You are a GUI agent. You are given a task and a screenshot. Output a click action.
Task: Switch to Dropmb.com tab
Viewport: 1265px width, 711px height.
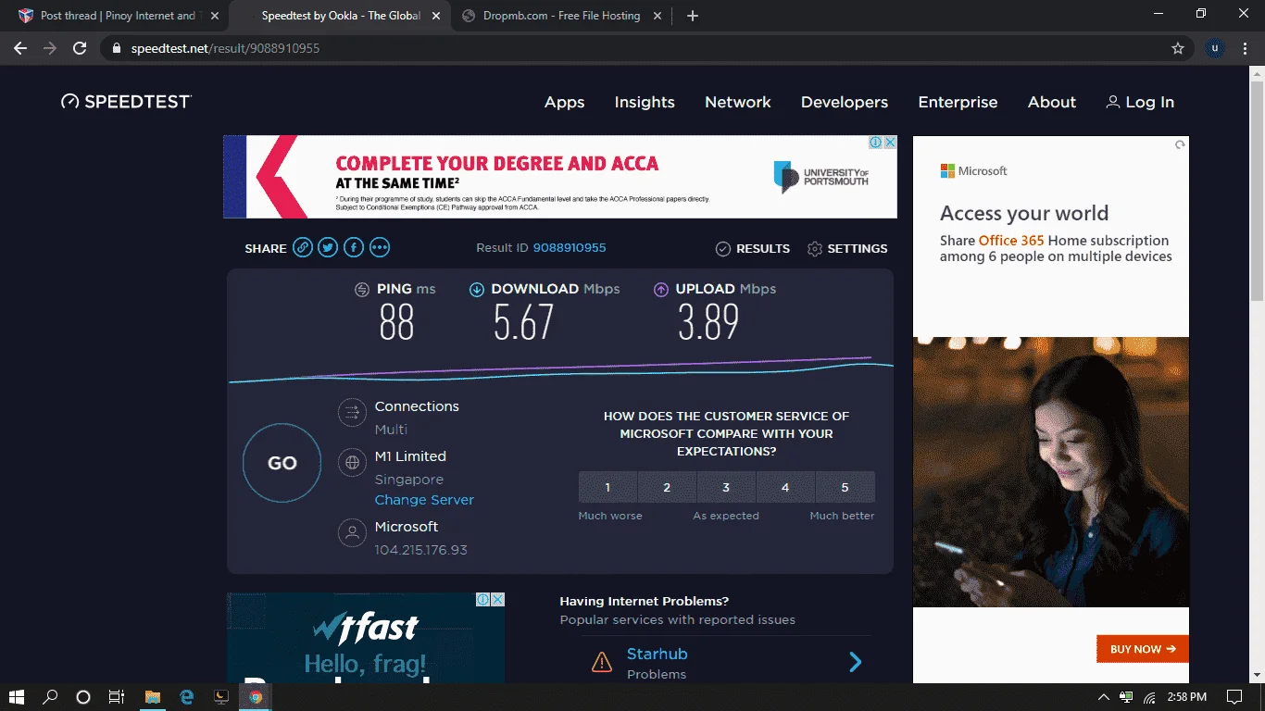click(x=561, y=16)
